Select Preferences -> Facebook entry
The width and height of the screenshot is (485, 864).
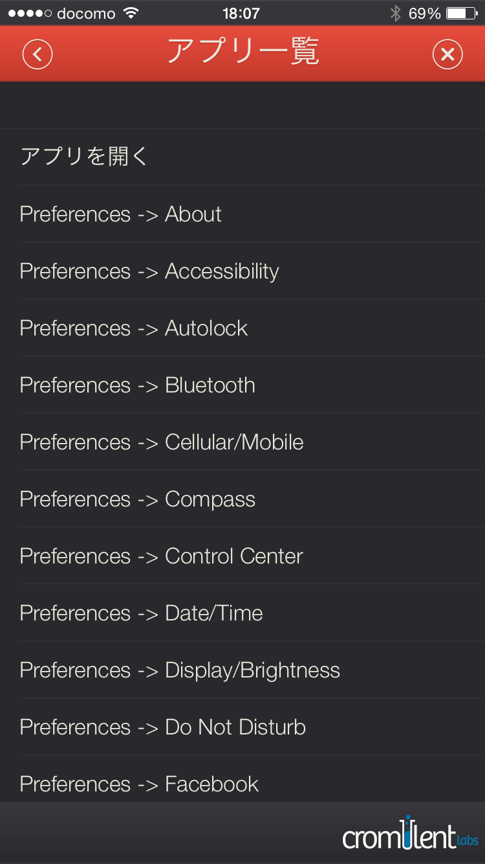(x=139, y=784)
